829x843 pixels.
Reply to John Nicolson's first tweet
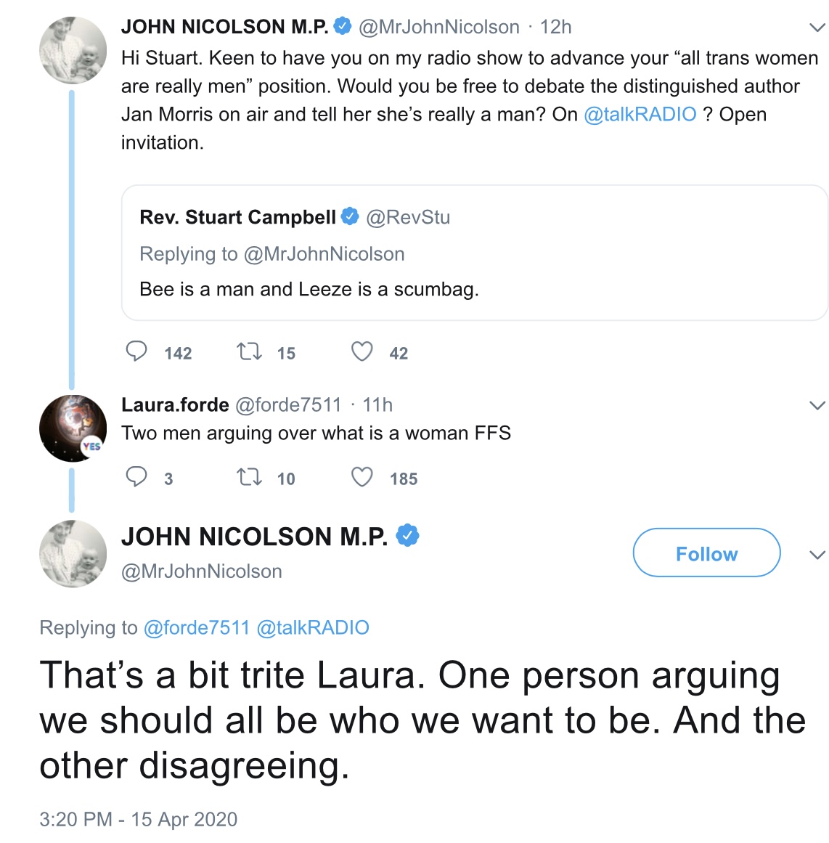coord(136,352)
